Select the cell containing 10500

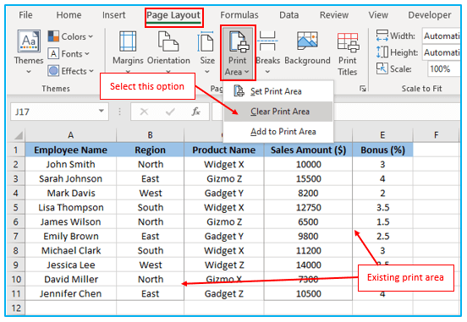pos(308,294)
